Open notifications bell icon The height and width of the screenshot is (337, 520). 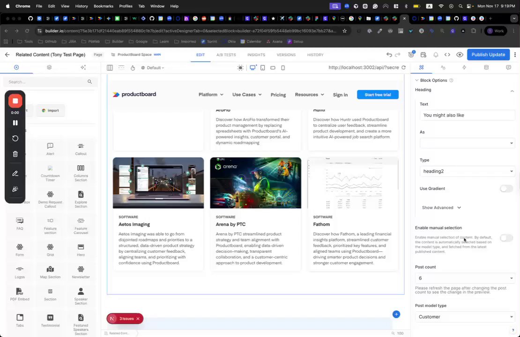point(436,55)
